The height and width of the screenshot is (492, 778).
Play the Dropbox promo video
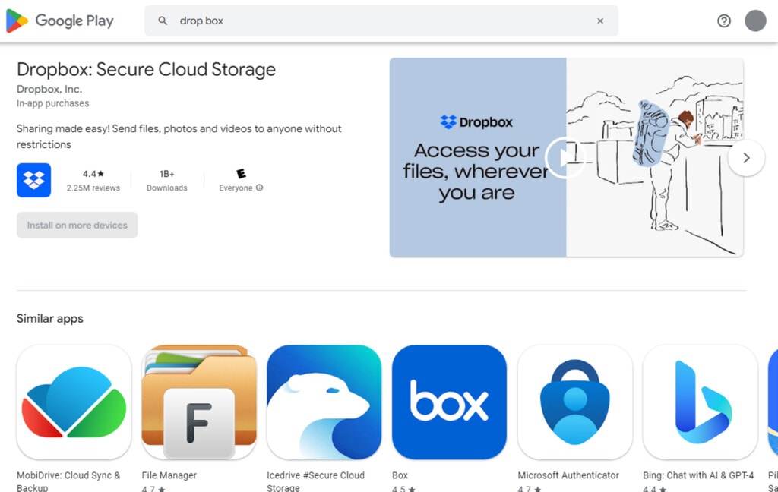point(565,158)
